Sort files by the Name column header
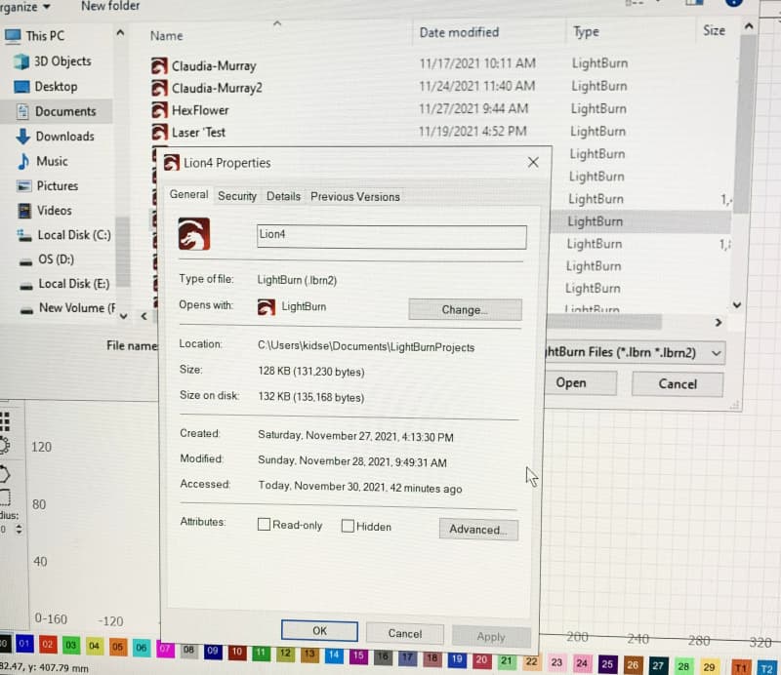781x675 pixels. [x=166, y=36]
